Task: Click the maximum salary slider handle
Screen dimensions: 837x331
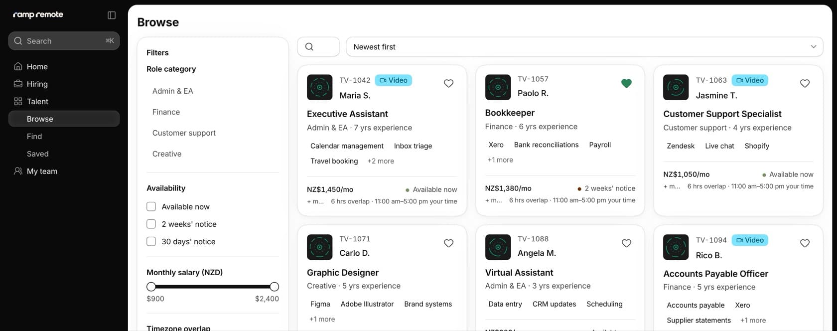Action: [x=274, y=287]
